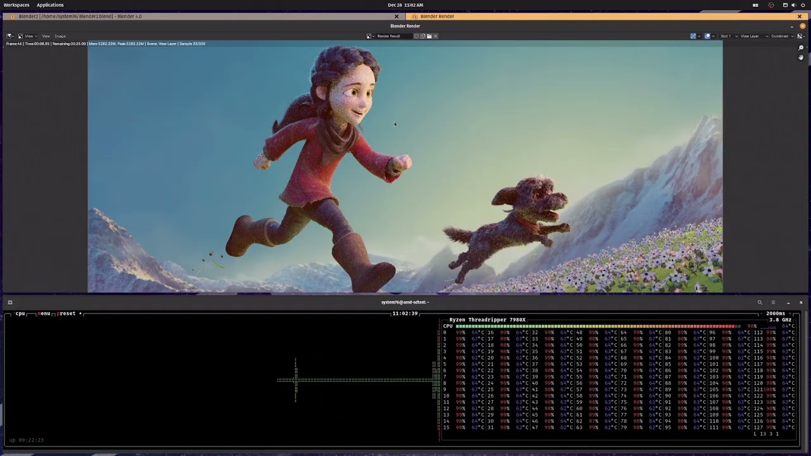Click the zoom magnifier icon in render view
The height and width of the screenshot is (456, 811).
[801, 48]
